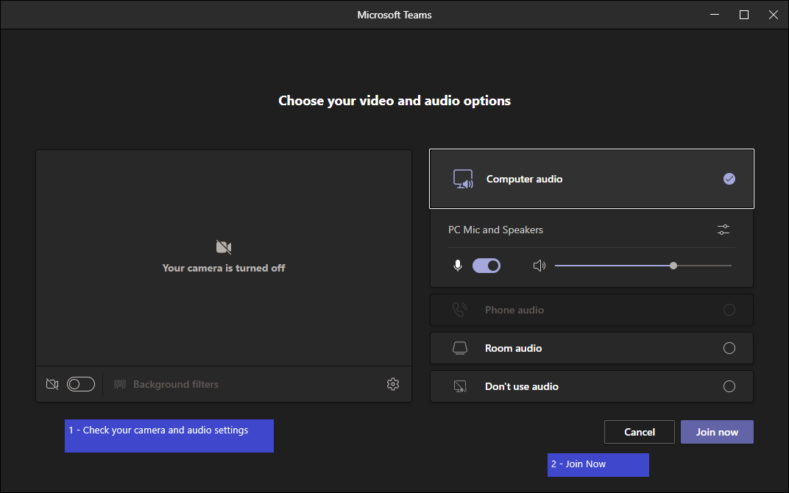Select the Don't use audio radio button

729,386
